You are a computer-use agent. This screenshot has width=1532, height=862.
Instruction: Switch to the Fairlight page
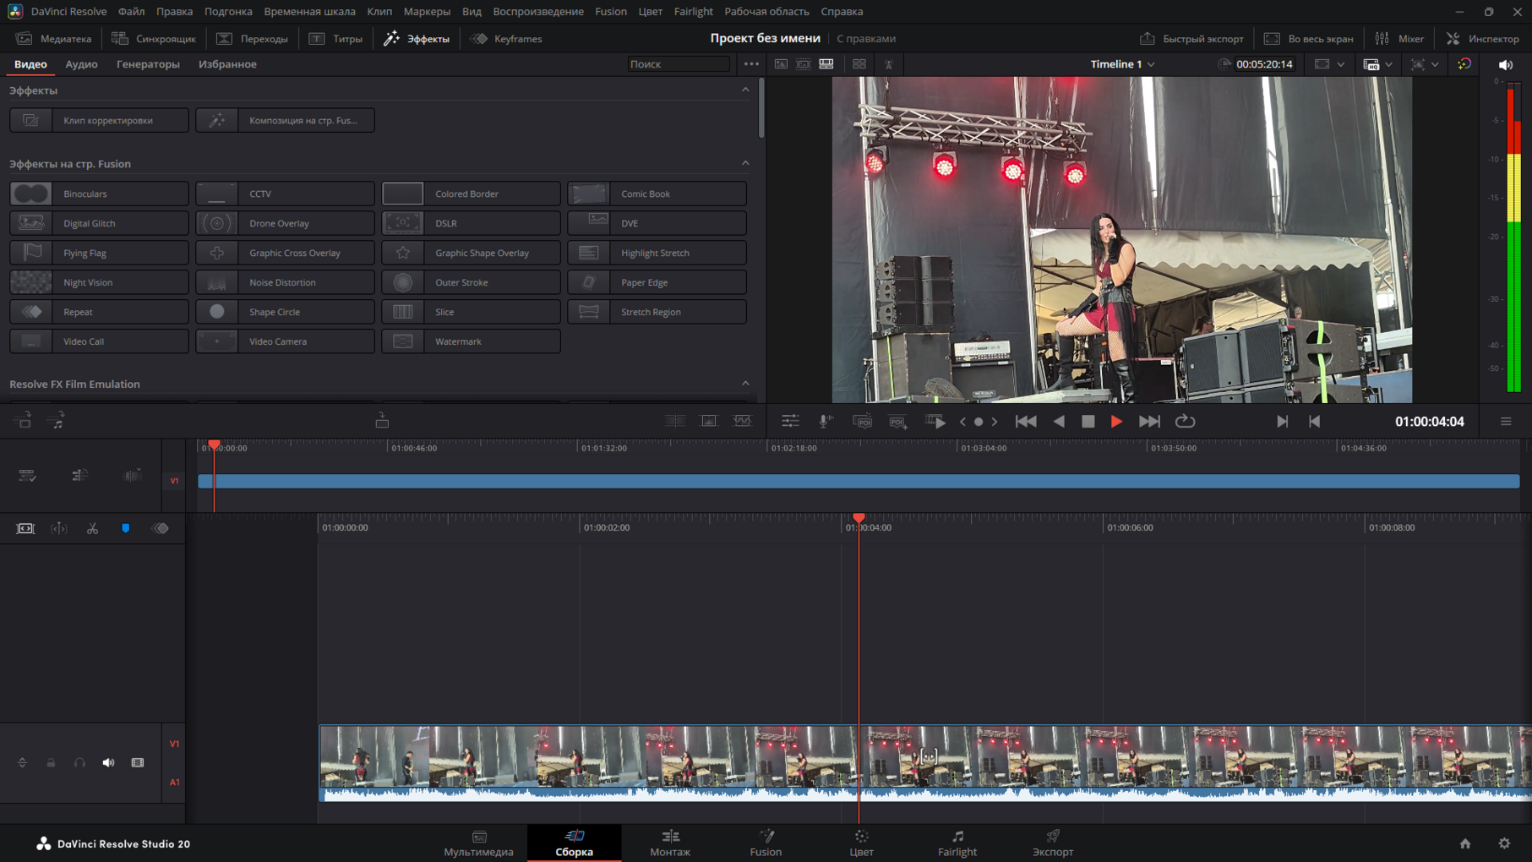957,843
